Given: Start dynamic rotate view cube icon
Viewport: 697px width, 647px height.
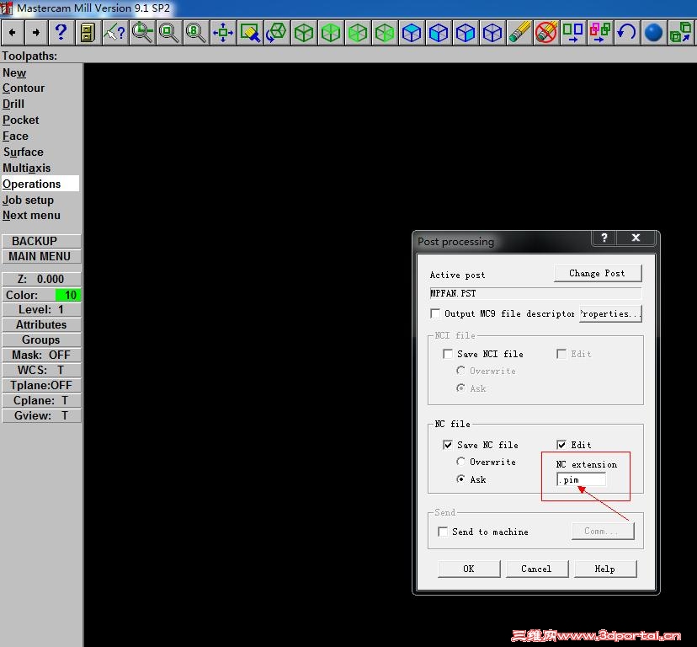Looking at the screenshot, I should 276,33.
